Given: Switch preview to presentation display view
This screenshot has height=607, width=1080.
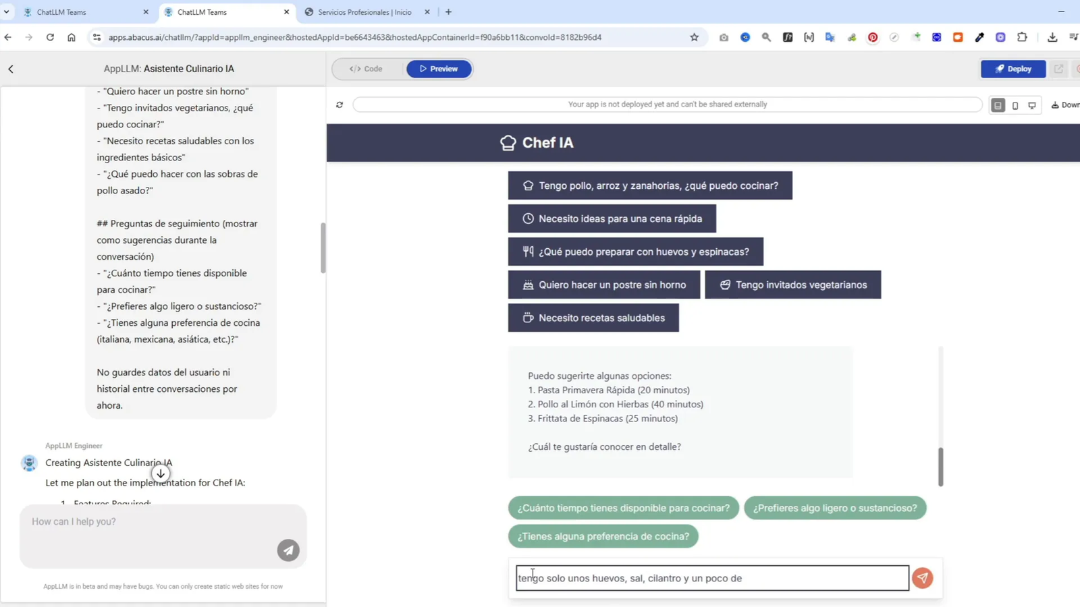Looking at the screenshot, I should pos(1032,105).
